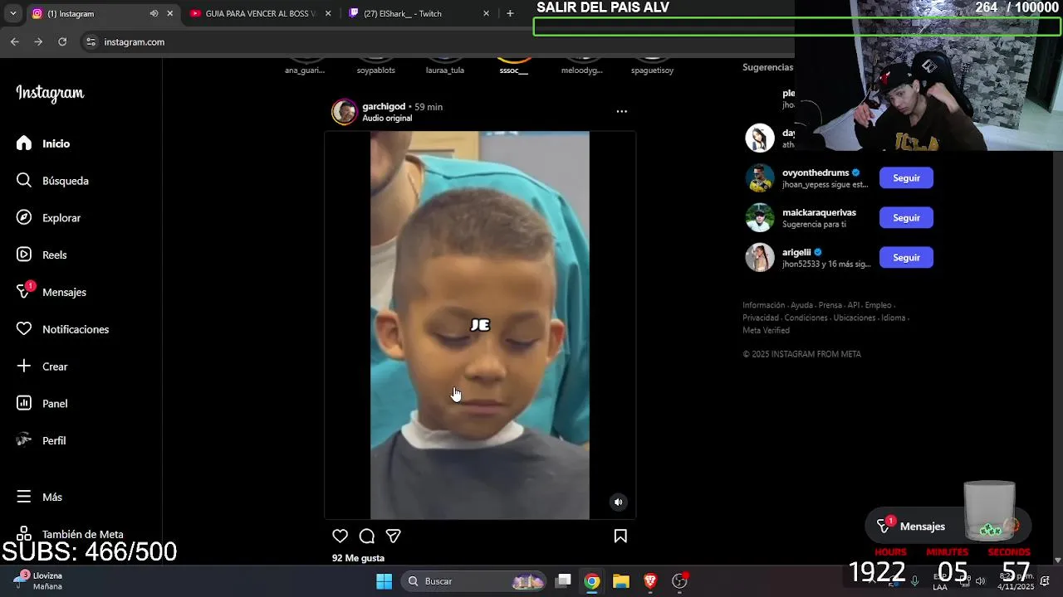Open sssoc__ story

click(x=514, y=65)
